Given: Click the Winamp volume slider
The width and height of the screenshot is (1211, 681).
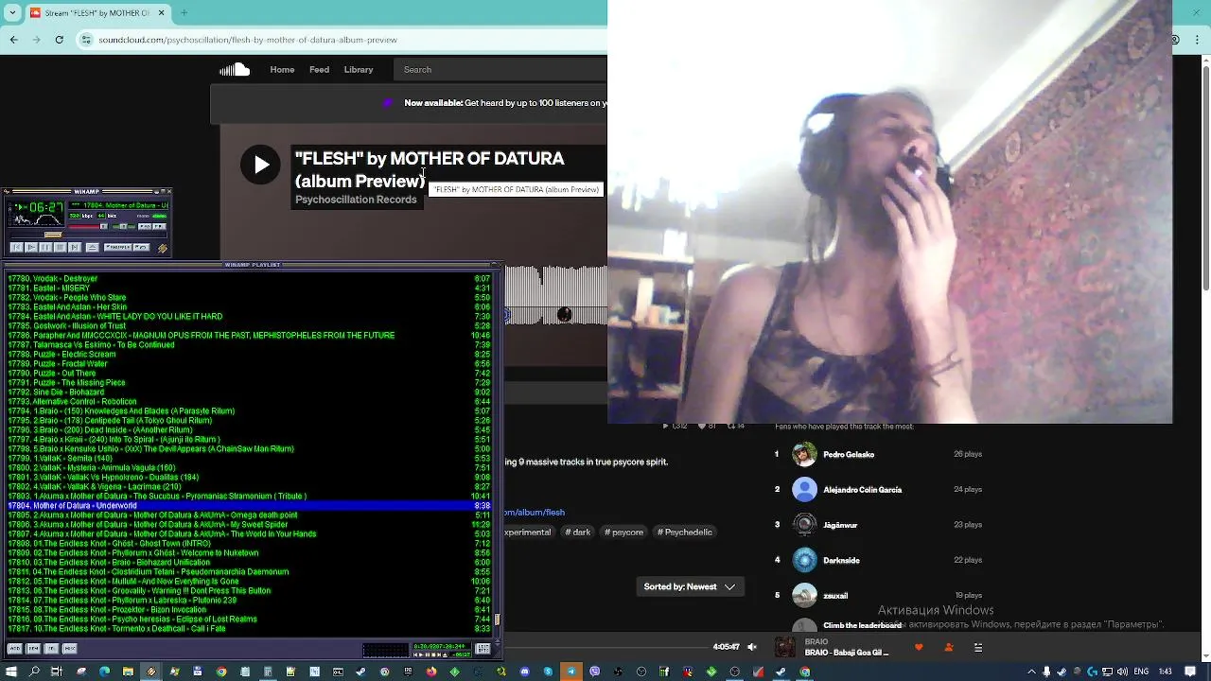Looking at the screenshot, I should click(88, 226).
